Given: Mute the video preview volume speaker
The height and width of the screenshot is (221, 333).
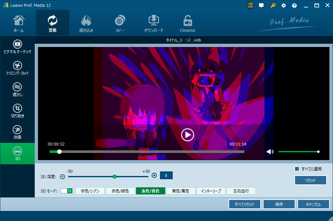Looking at the screenshot, I should point(270,152).
